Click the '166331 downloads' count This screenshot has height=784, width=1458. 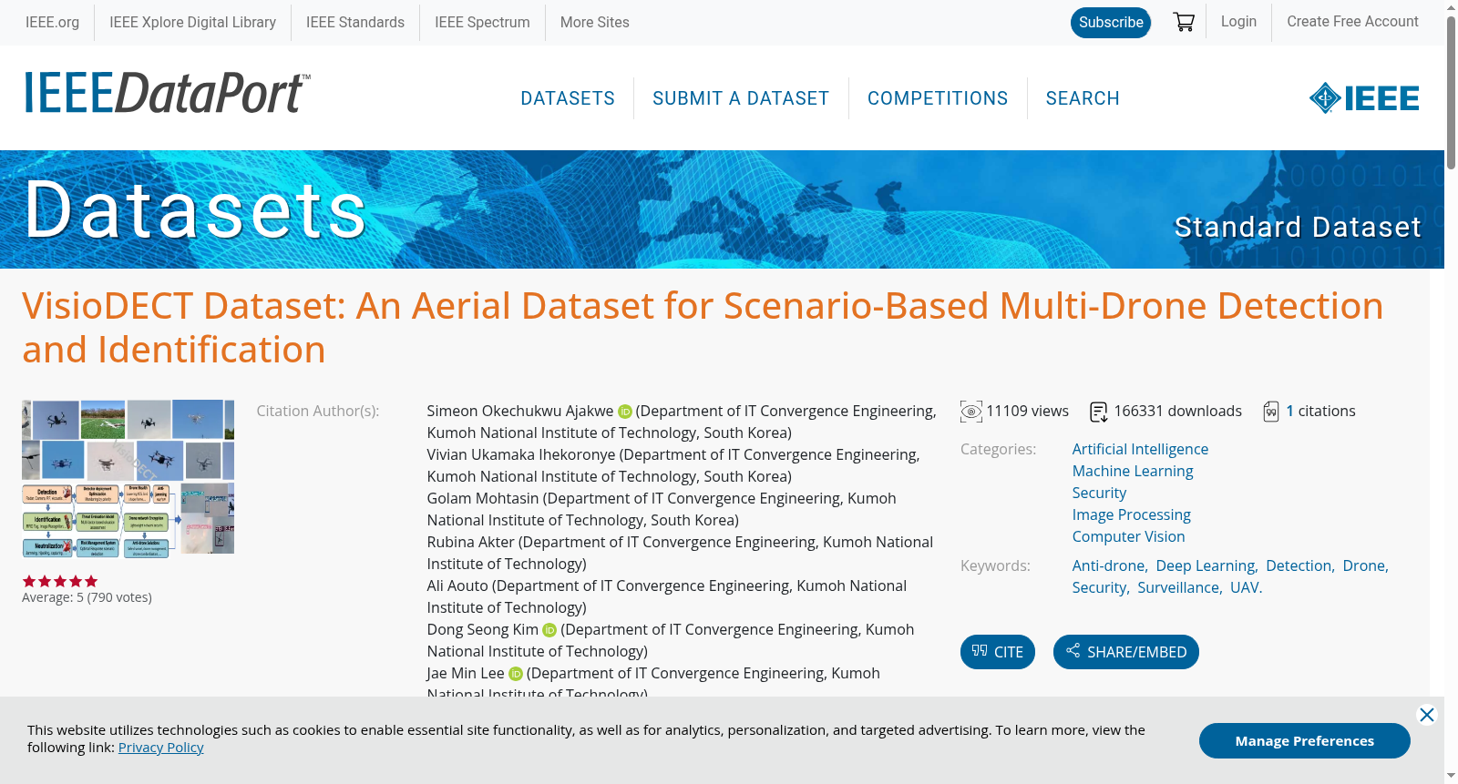(1177, 412)
